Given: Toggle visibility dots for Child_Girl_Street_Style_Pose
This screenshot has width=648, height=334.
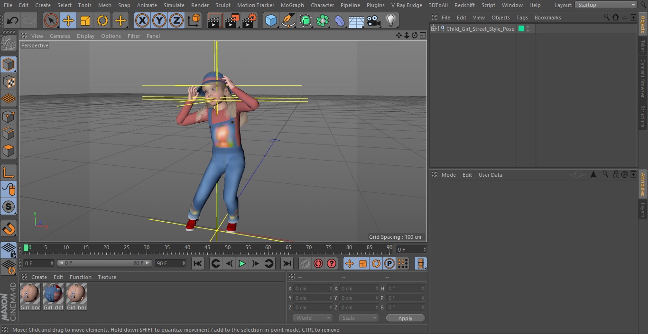Looking at the screenshot, I should click(528, 29).
